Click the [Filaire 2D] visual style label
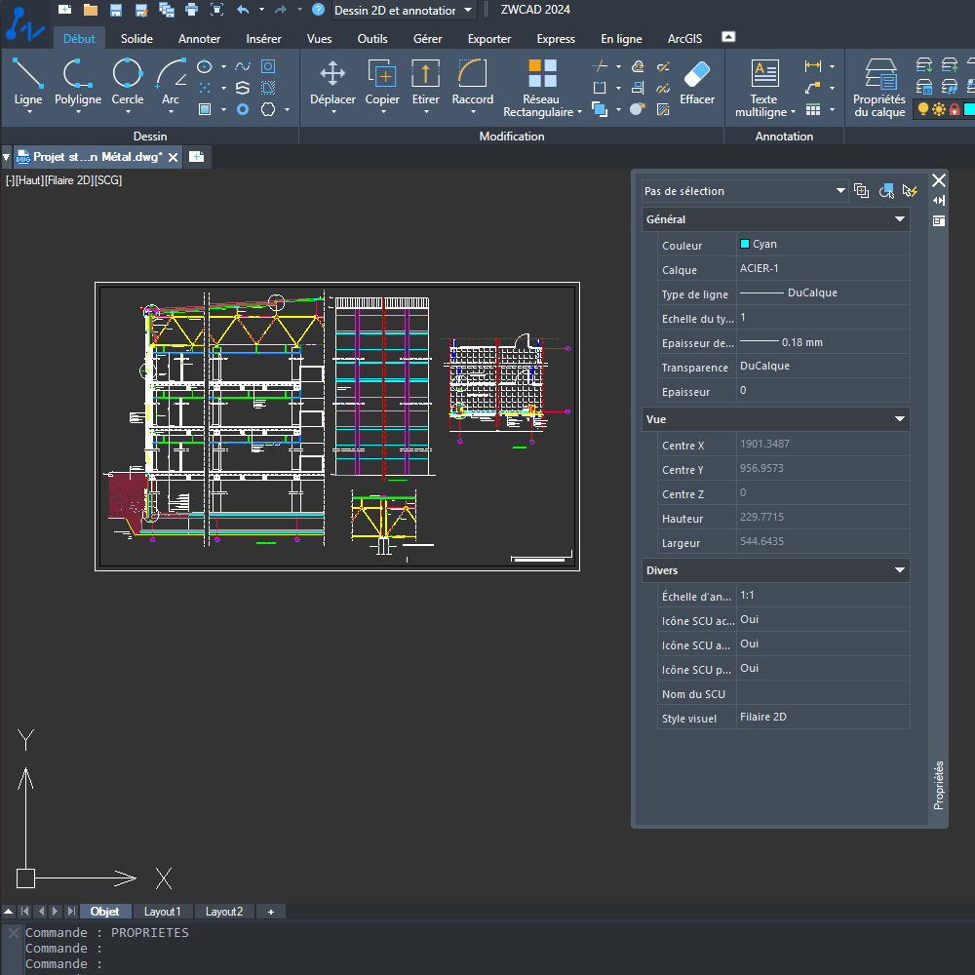The image size is (975, 975). pos(69,180)
